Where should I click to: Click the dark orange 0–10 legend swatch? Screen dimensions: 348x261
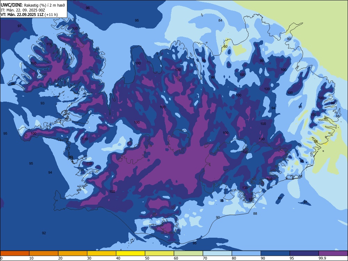click(x=15, y=253)
